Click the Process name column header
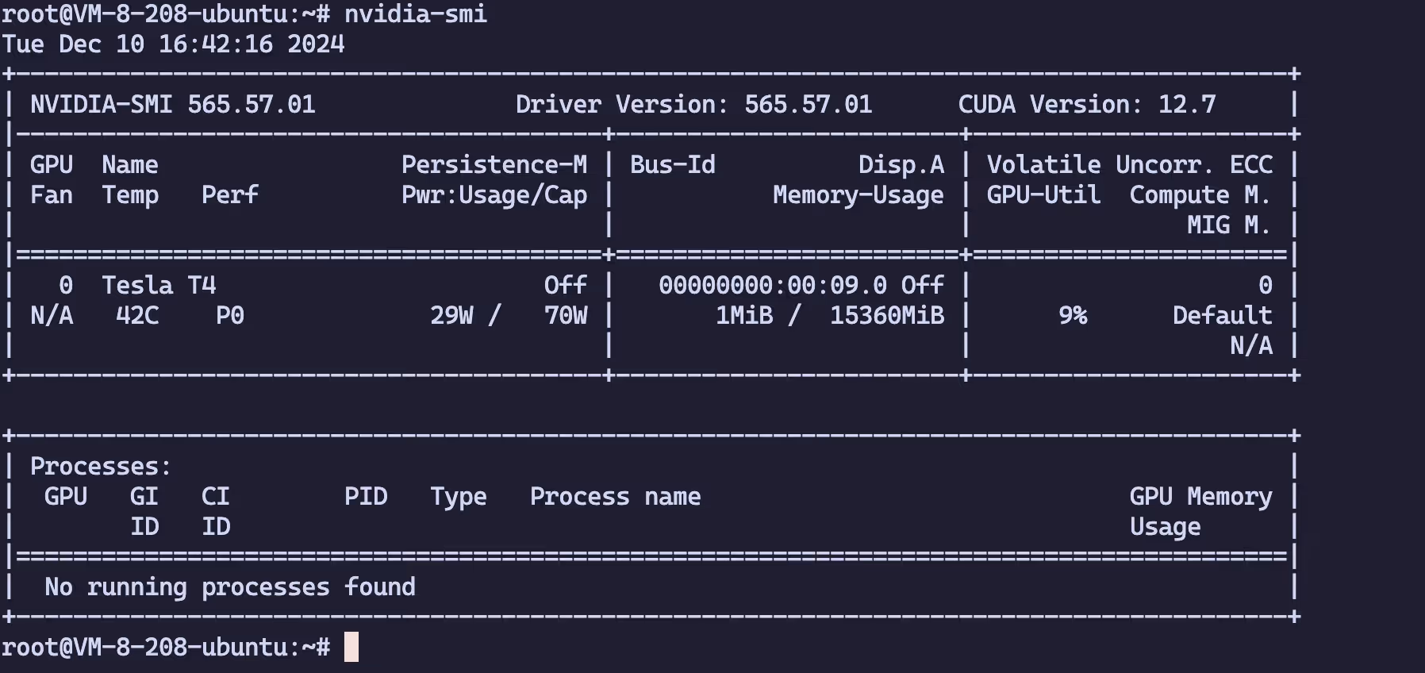This screenshot has height=673, width=1425. click(x=615, y=496)
